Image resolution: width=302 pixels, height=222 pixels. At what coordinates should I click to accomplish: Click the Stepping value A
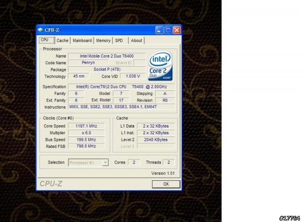[x=165, y=94]
